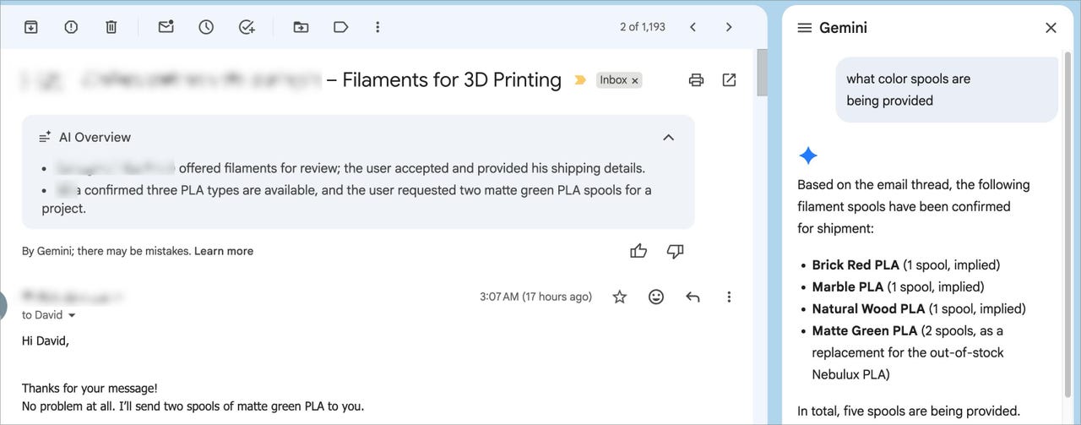
Task: Open the Labels icon menu
Action: (341, 27)
